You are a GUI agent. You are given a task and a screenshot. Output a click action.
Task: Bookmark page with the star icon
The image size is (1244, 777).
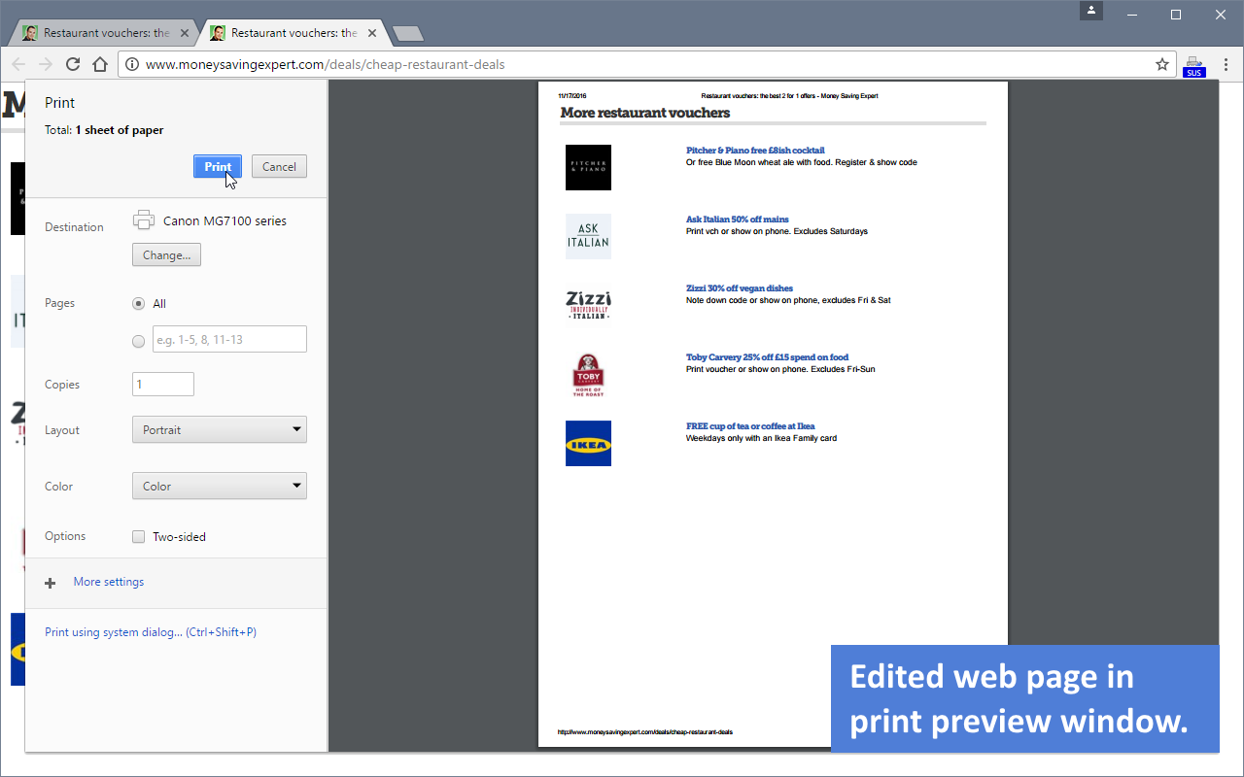[x=1161, y=65]
